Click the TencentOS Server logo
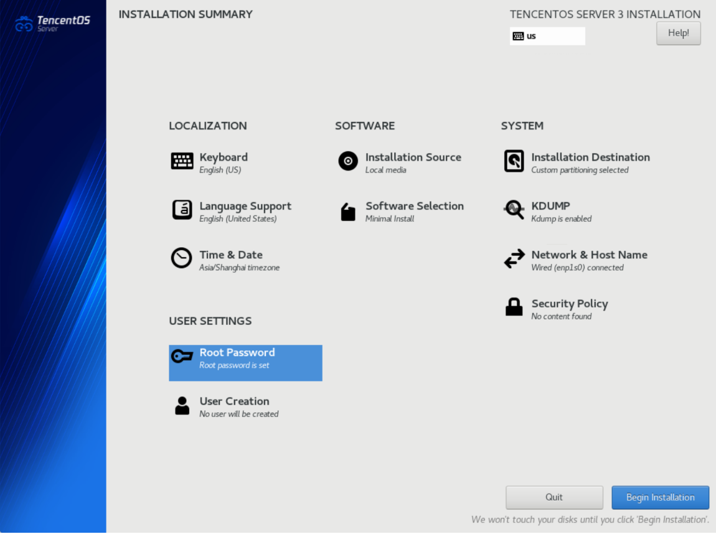The height and width of the screenshot is (534, 716). tap(52, 23)
